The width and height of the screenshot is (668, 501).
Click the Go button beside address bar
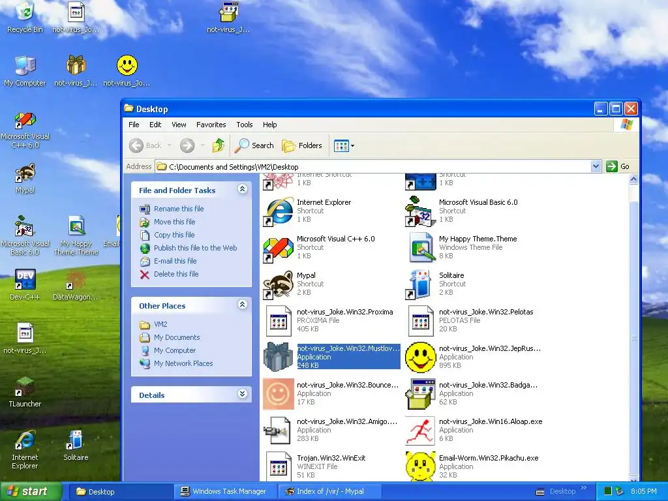point(617,166)
